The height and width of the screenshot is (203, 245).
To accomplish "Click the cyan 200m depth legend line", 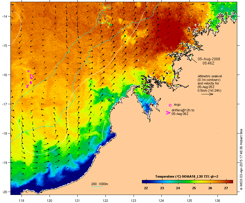I will point(97,187).
